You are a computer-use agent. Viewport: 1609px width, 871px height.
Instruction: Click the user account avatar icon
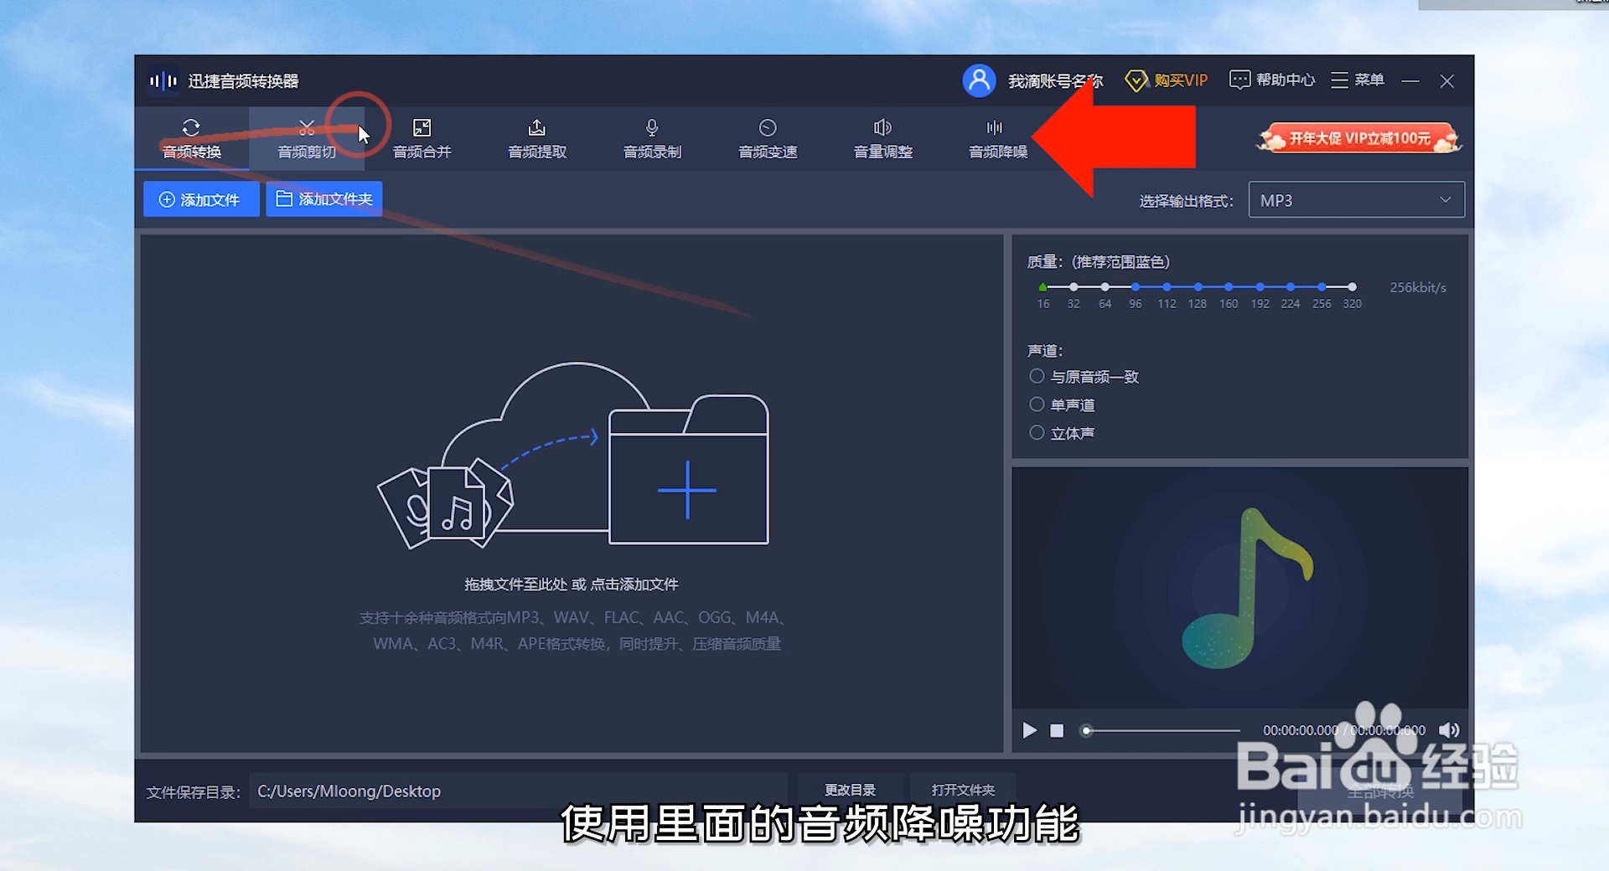tap(979, 80)
